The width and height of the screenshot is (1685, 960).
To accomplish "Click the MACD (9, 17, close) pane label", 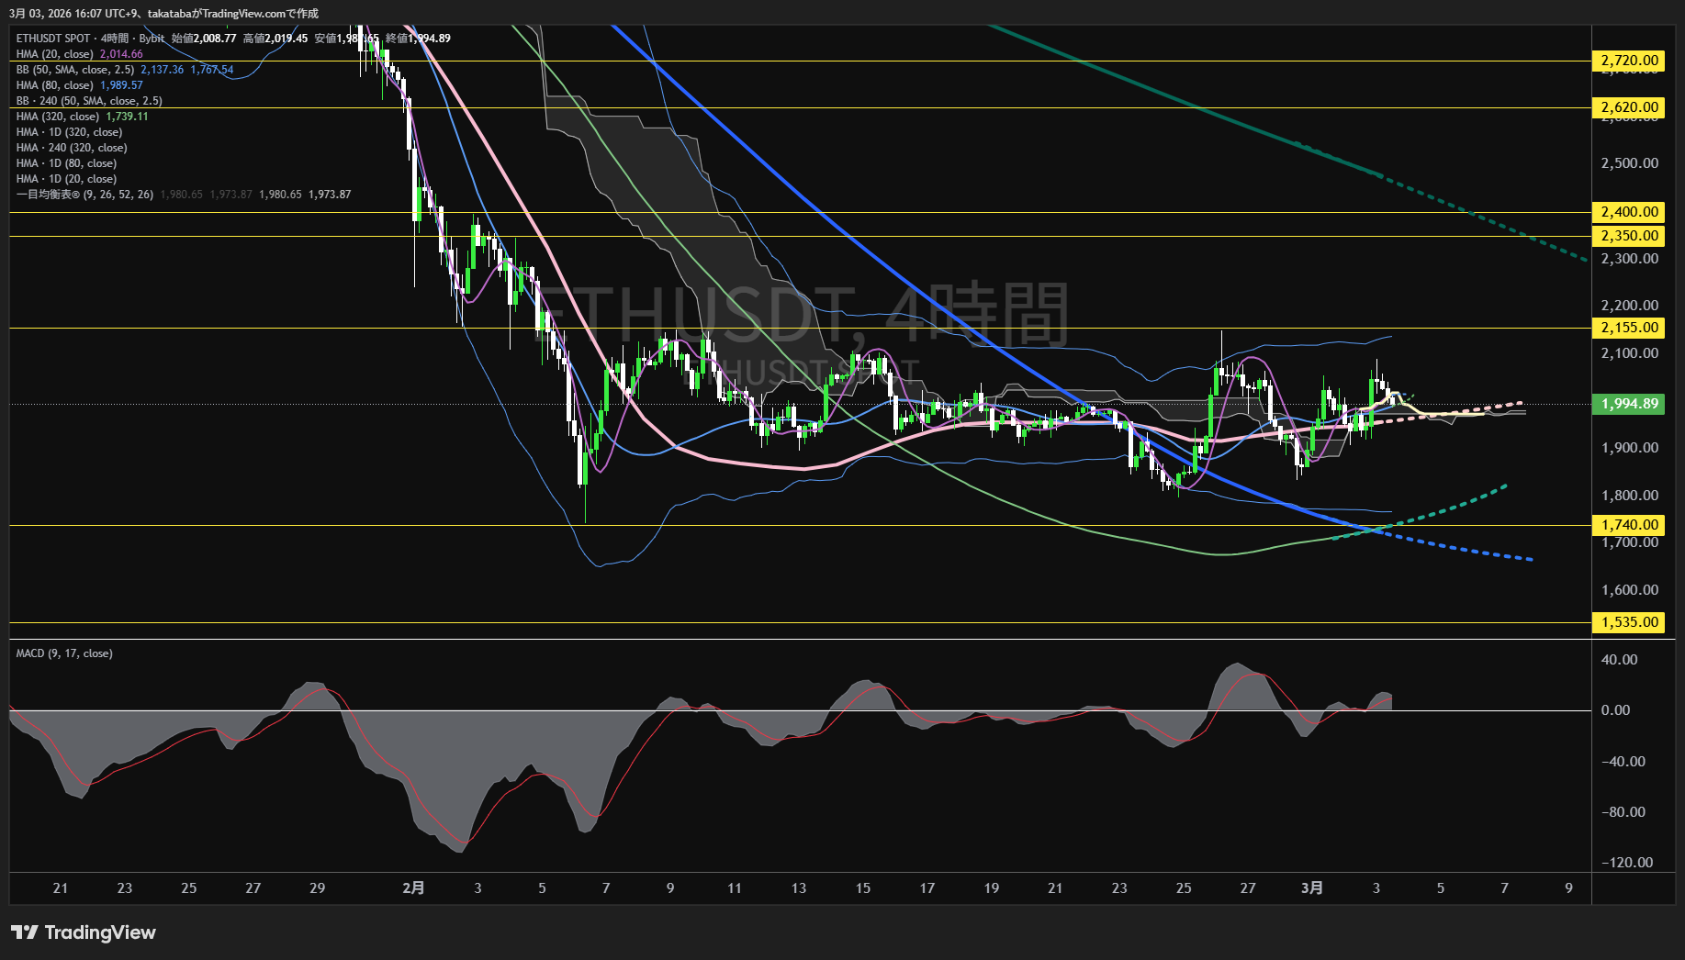I will click(x=64, y=653).
